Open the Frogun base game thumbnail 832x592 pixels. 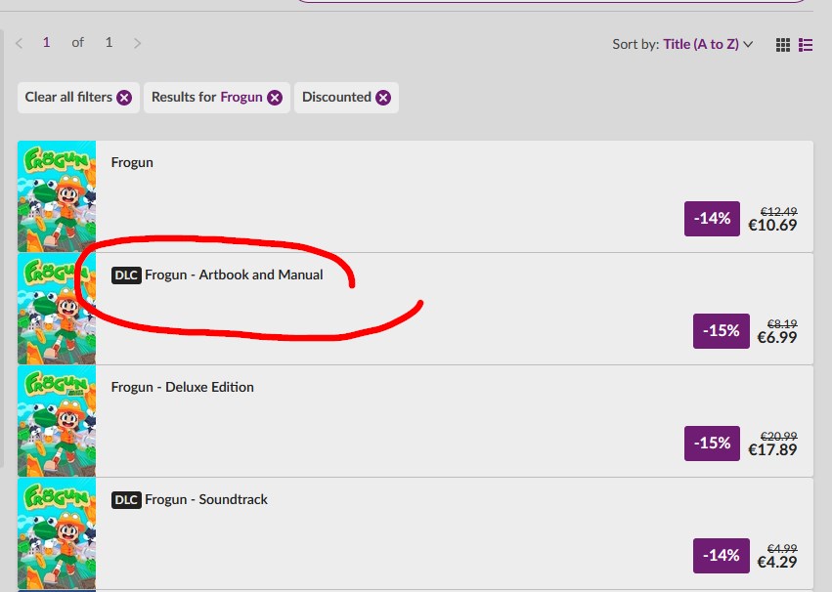point(57,196)
